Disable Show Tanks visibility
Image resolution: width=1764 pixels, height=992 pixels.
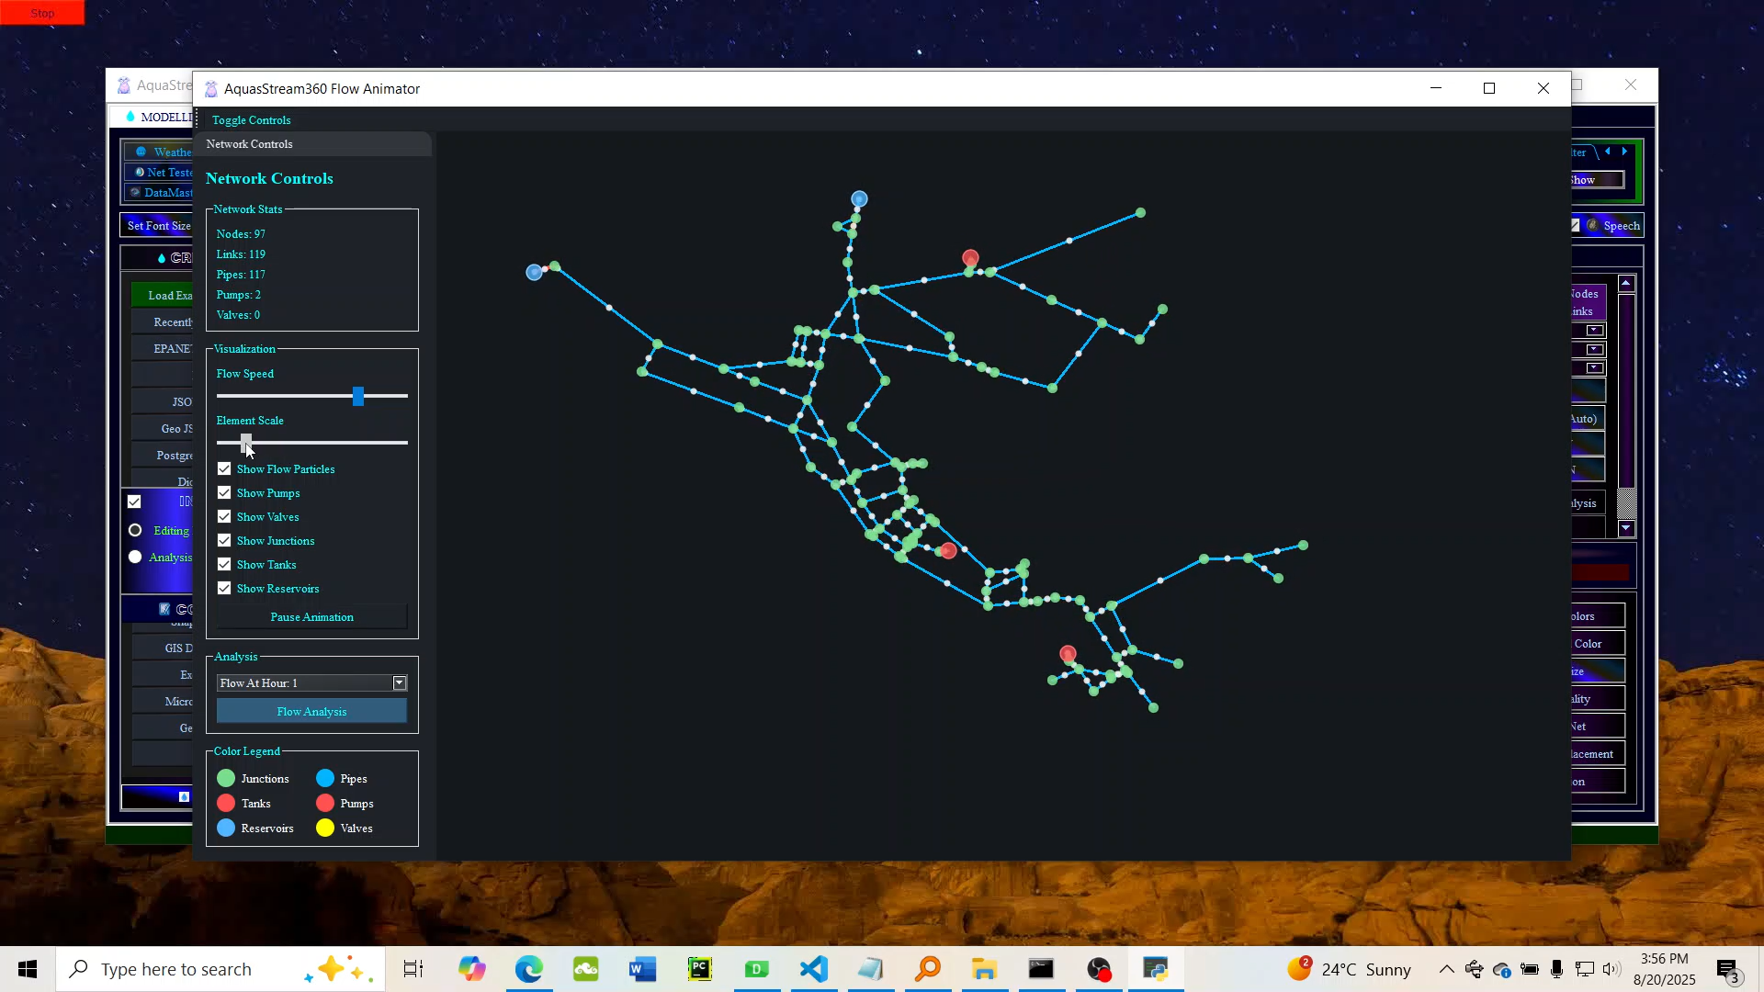(x=223, y=563)
